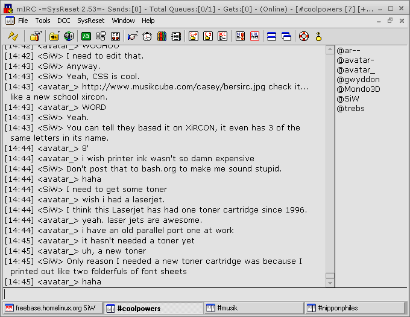Switch to the #musik channel tab

pyautogui.click(x=254, y=308)
